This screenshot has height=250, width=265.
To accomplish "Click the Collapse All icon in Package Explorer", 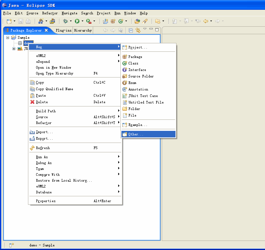I will click(131, 30).
